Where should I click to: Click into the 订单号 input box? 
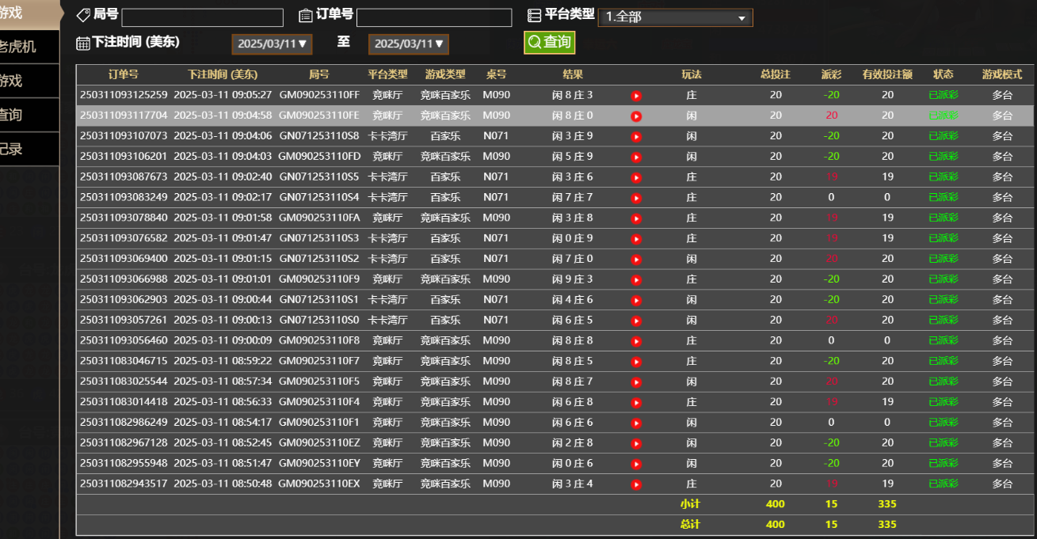(x=433, y=17)
